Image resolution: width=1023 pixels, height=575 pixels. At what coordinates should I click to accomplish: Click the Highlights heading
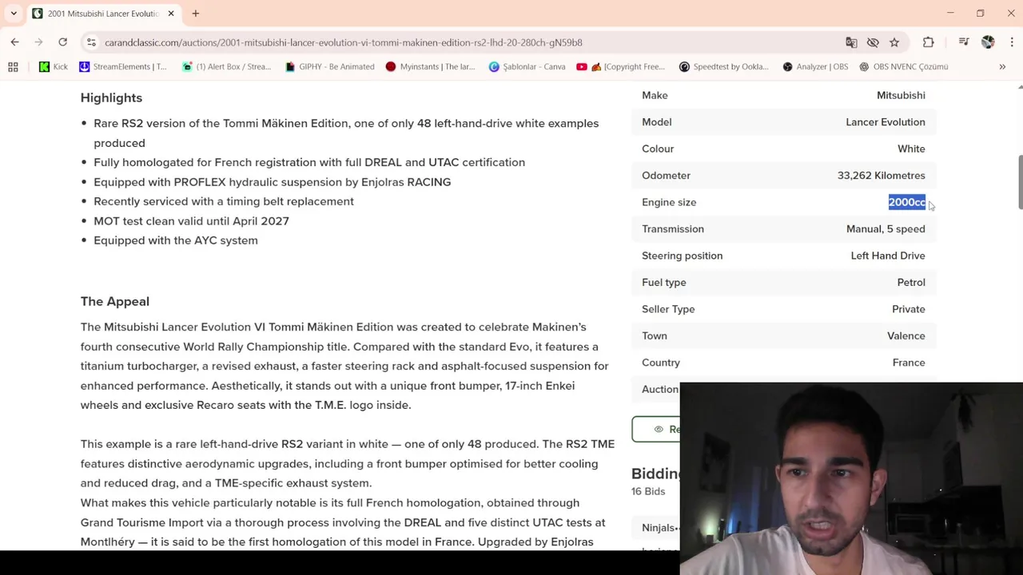111,97
